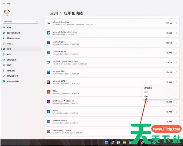Open the three-dot menu for Microsoft OneDrive
183x146 pixels.
(x=176, y=23)
